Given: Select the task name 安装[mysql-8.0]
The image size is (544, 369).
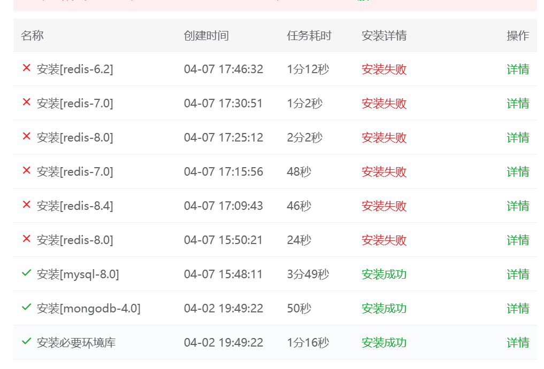Looking at the screenshot, I should coord(78,274).
